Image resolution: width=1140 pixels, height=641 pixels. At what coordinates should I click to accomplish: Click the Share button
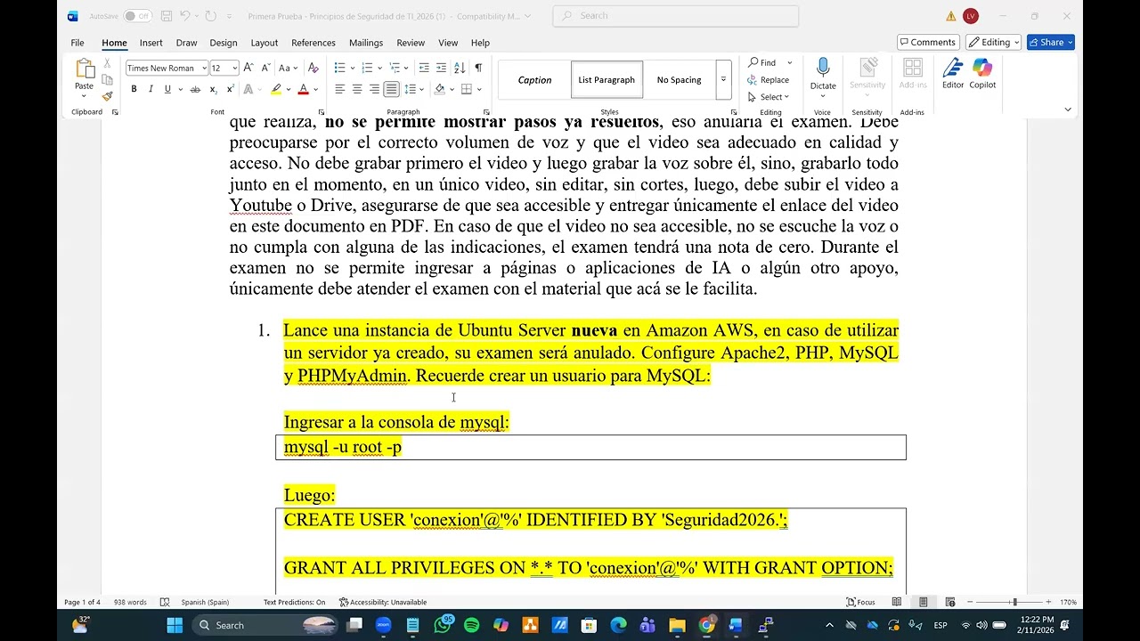point(1051,42)
